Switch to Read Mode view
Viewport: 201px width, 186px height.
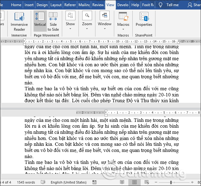tap(122, 182)
